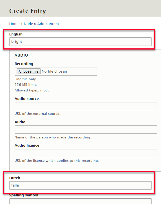
Task: Click the Audio source label
Action: [27, 98]
